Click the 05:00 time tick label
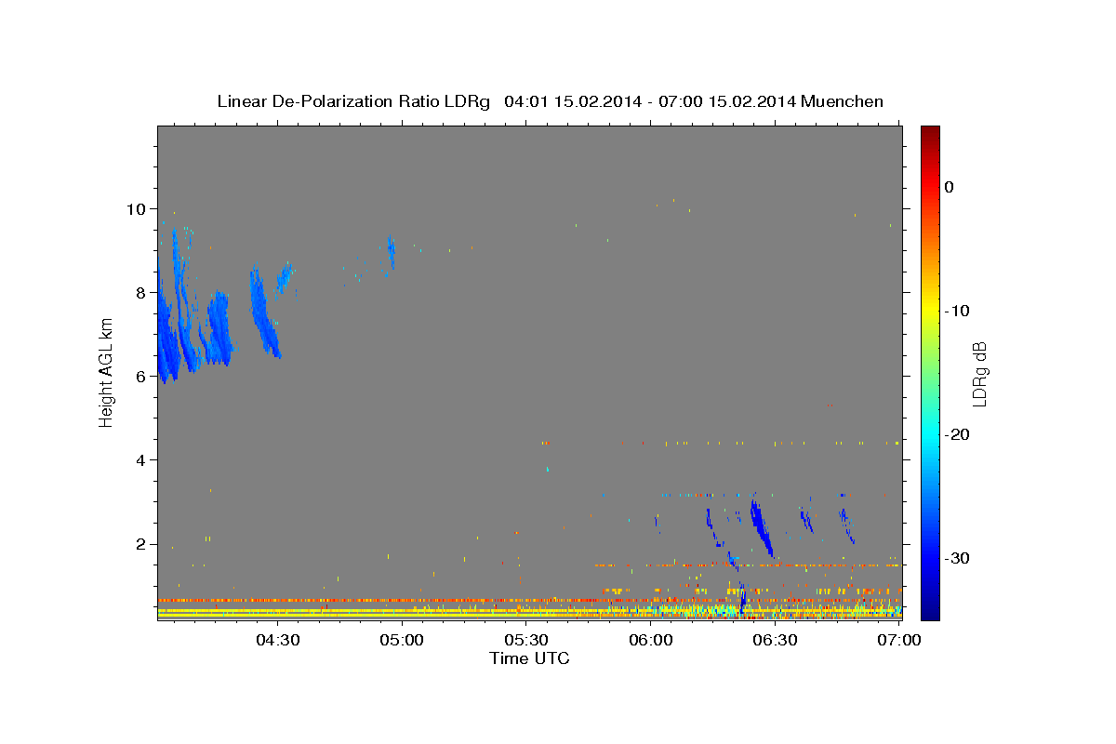Screen dimensions: 1116x744 402,641
